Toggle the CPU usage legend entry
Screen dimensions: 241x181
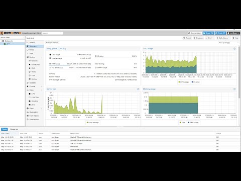pyautogui.click(x=184, y=82)
